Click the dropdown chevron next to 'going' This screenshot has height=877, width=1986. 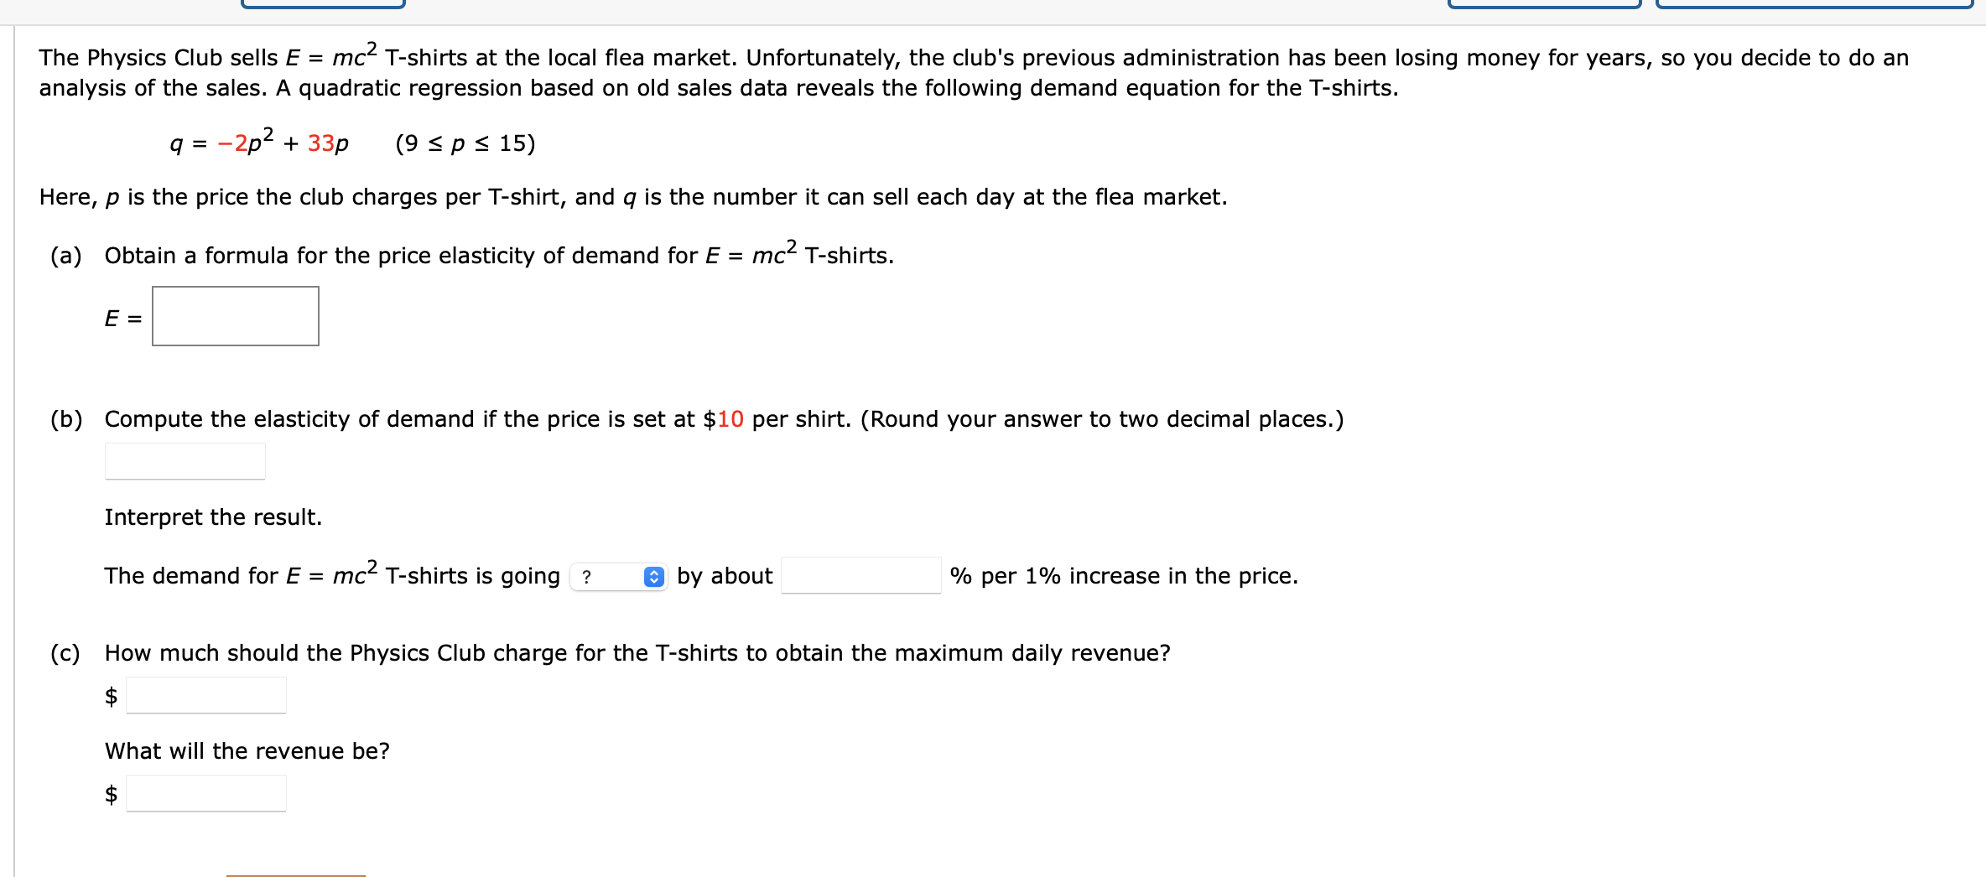652,577
